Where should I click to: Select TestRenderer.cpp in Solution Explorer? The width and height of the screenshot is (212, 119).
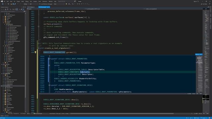coord(10,81)
